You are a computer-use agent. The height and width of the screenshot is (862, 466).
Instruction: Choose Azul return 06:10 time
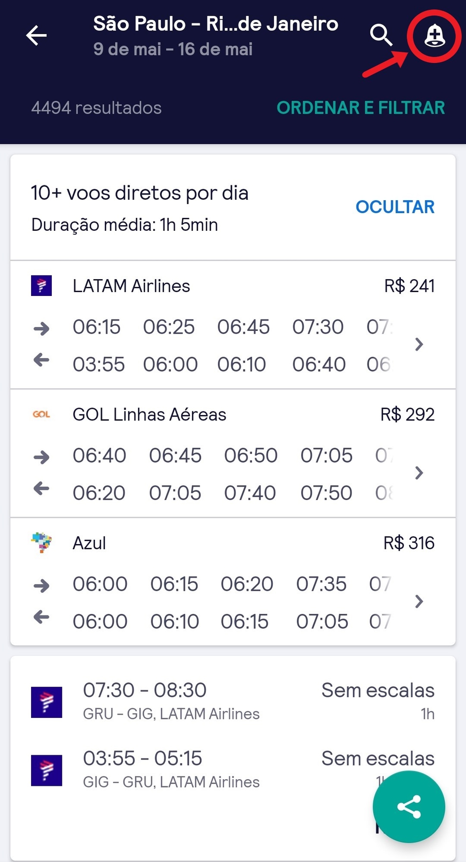tap(175, 622)
